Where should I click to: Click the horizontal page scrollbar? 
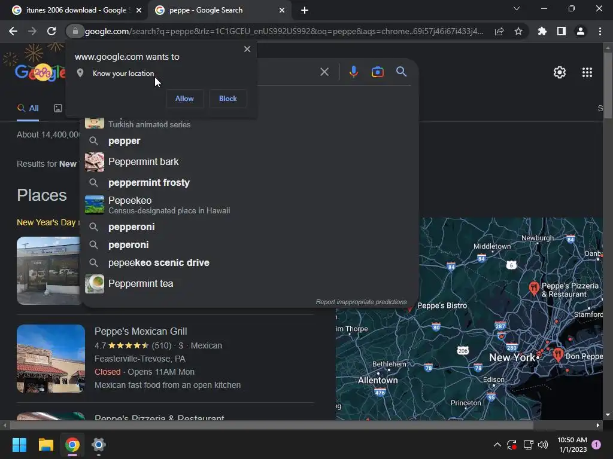click(x=271, y=425)
